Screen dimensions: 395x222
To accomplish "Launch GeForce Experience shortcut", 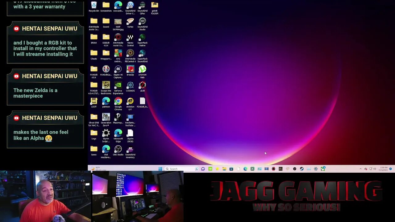I will tap(118, 88).
